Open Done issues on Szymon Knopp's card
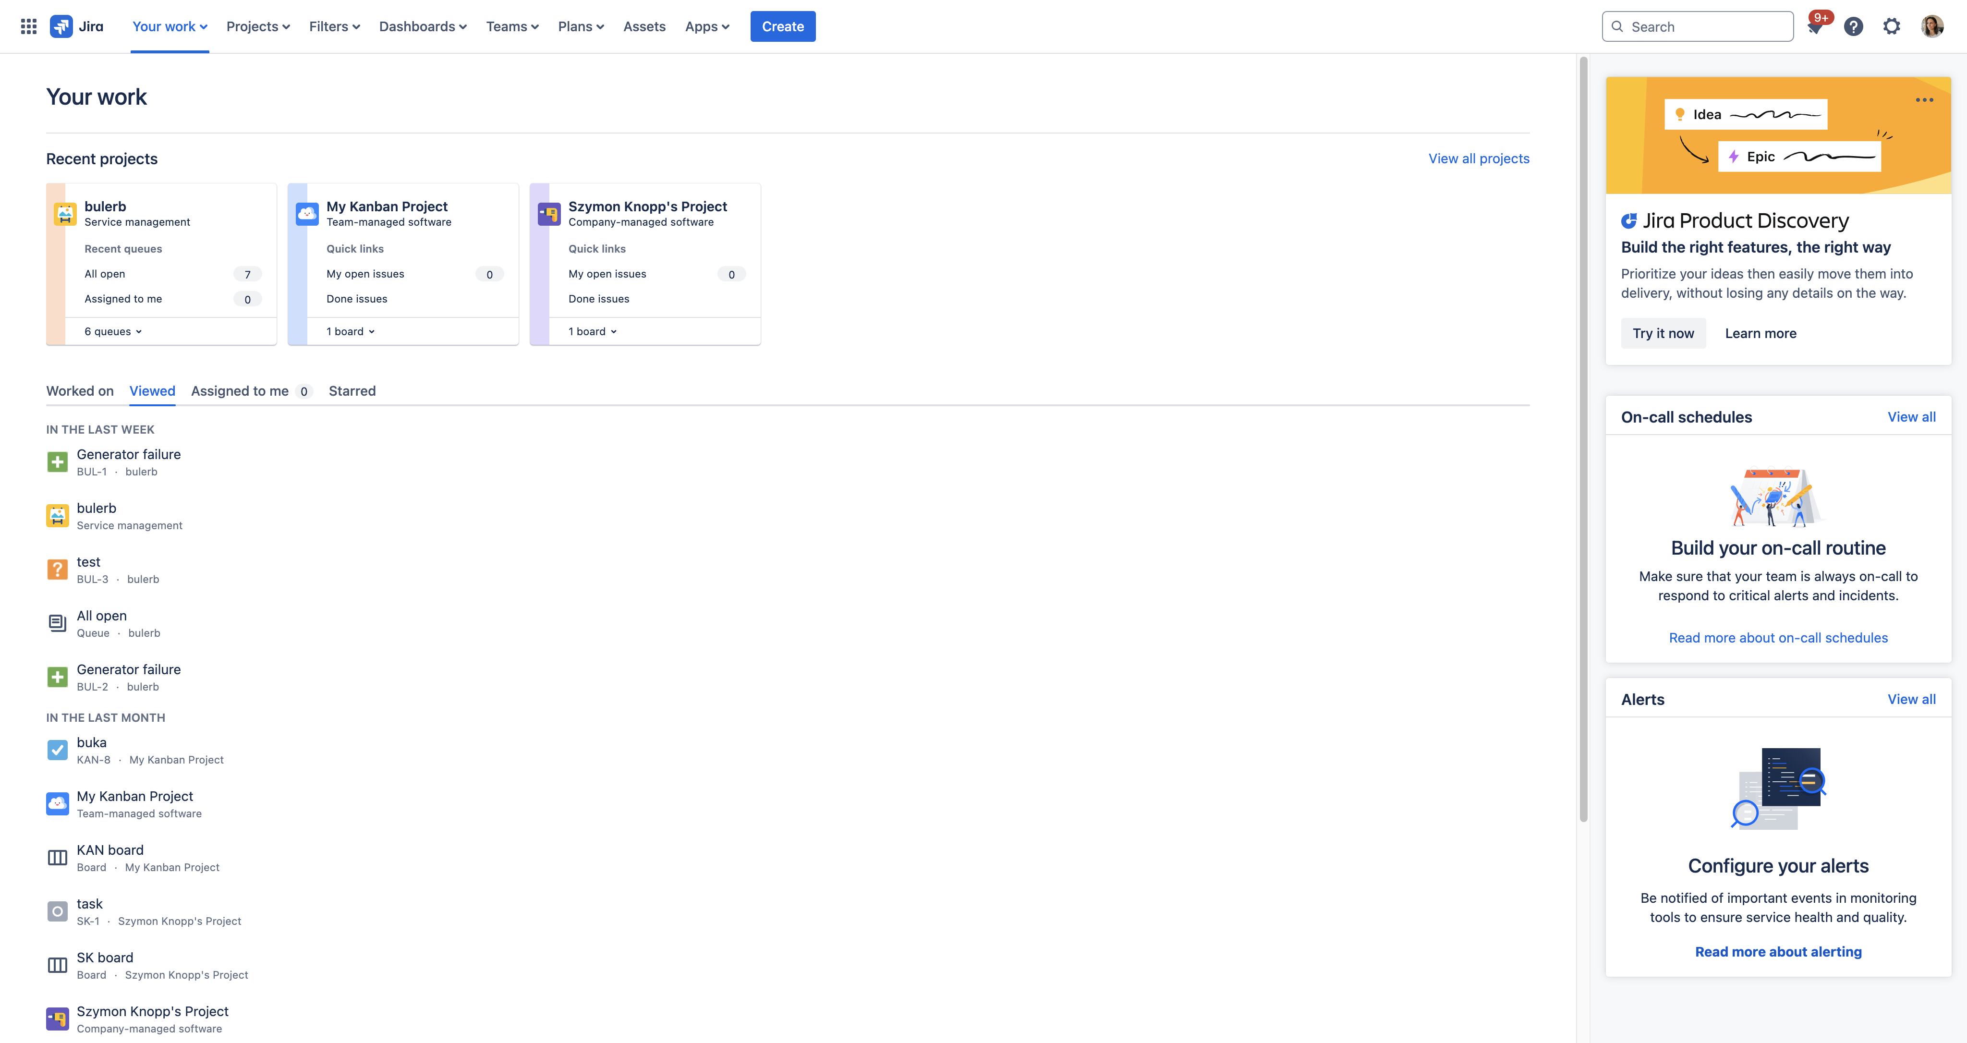The width and height of the screenshot is (1967, 1043). click(599, 299)
